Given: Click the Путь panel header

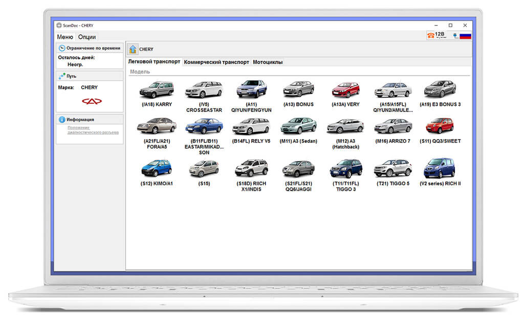Looking at the screenshot, I should [90, 76].
